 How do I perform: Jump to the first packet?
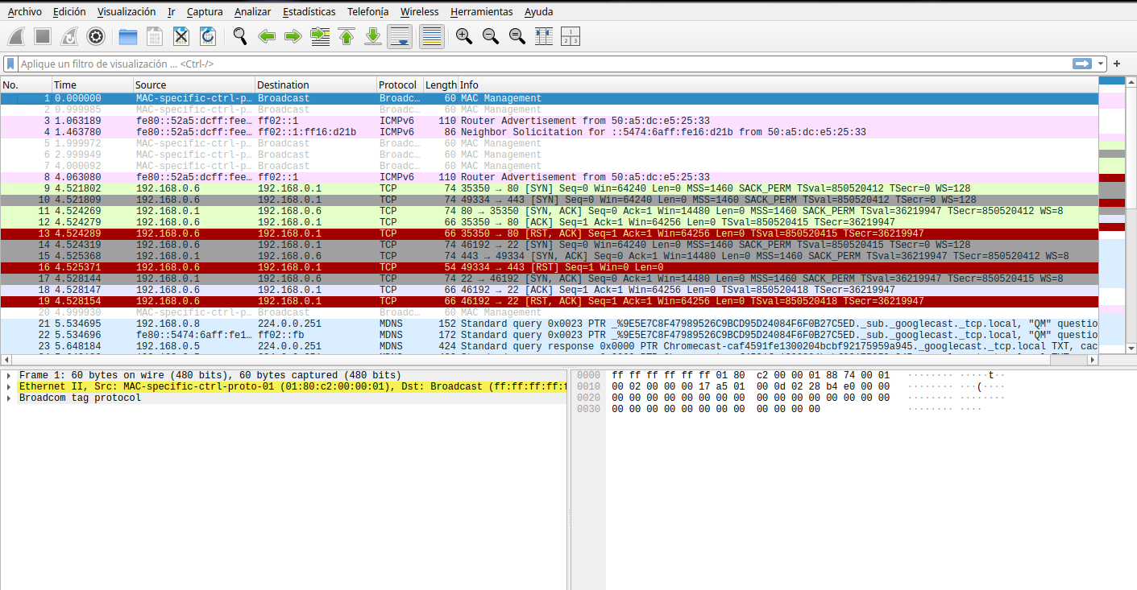click(346, 36)
